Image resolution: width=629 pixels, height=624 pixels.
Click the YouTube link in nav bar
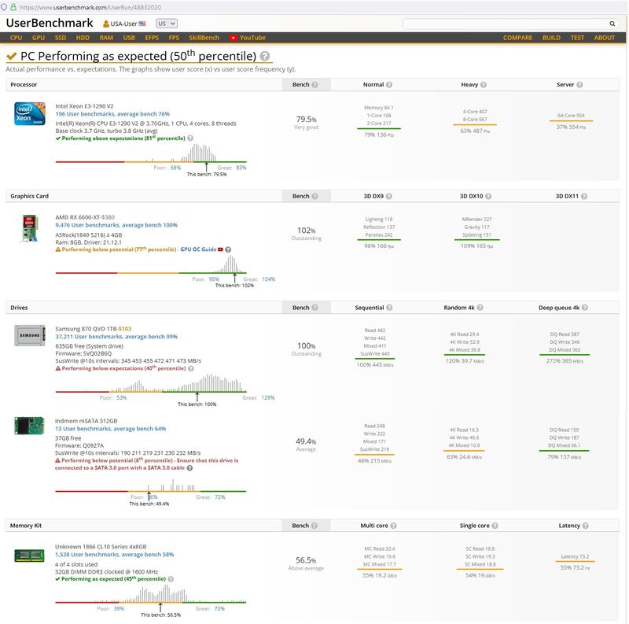248,38
